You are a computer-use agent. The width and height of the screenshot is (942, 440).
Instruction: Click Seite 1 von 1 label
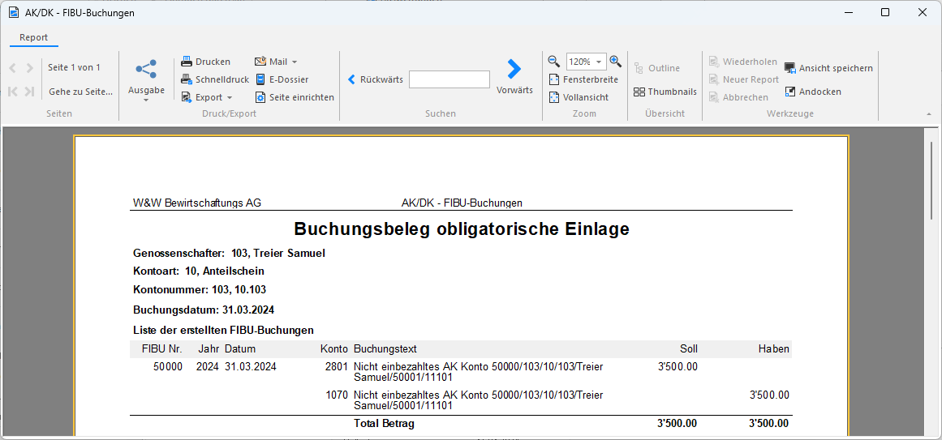74,67
